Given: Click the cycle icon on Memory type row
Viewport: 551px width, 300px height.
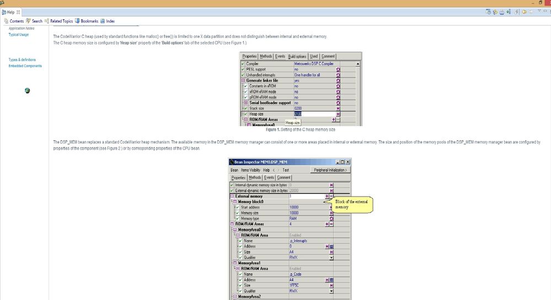Looking at the screenshot, I should 331,219.
